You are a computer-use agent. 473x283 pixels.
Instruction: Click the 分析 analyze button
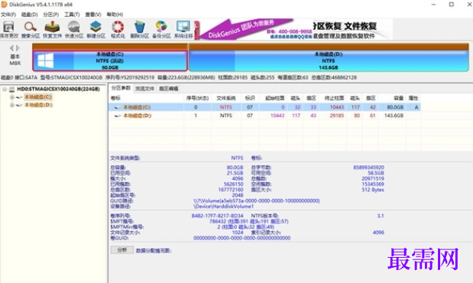point(121,250)
